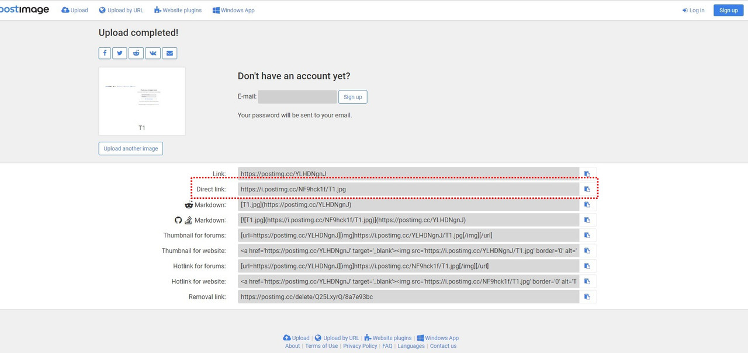
Task: Copy Thumbnail for forums code
Action: coord(587,235)
